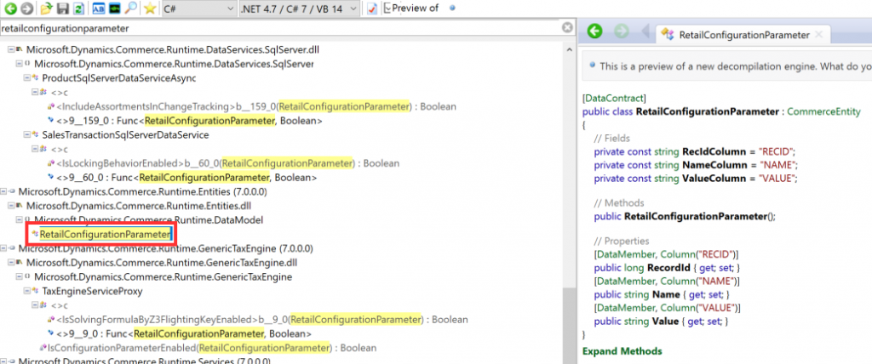Select <>c under ProductSqlServerDataServiceAsync

[x=59, y=92]
